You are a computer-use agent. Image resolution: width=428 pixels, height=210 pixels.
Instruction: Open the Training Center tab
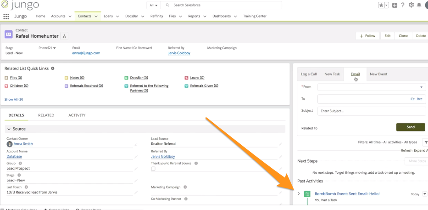(x=255, y=16)
